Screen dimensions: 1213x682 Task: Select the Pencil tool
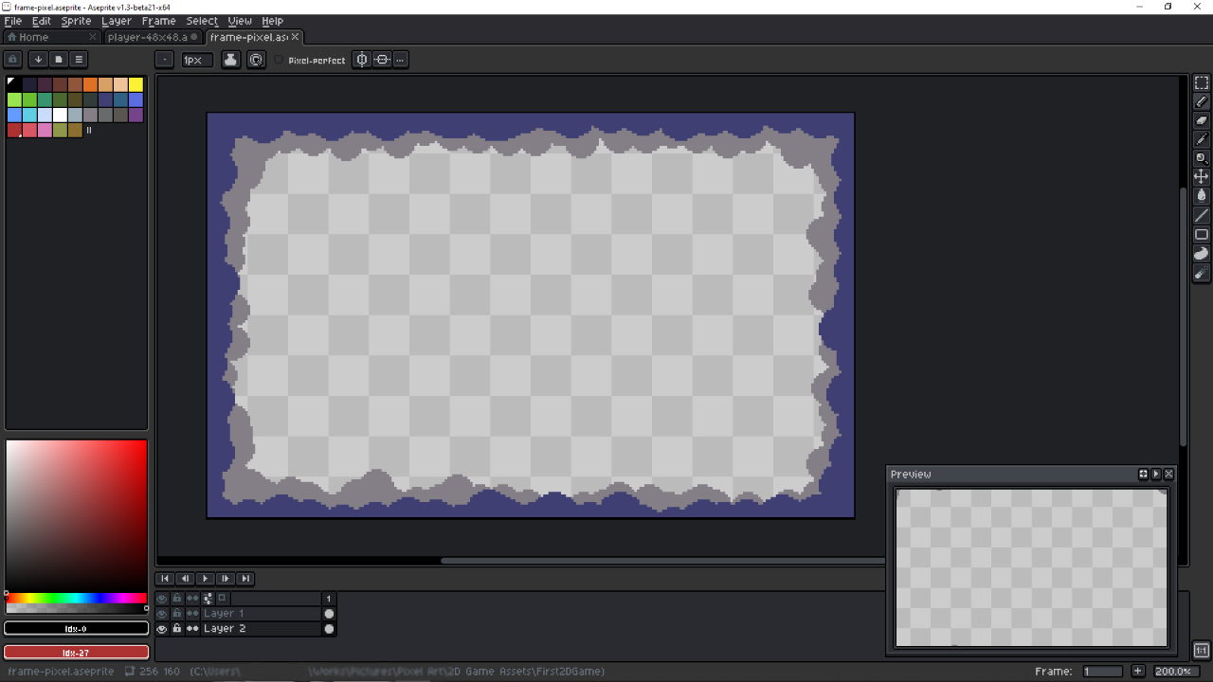1201,101
